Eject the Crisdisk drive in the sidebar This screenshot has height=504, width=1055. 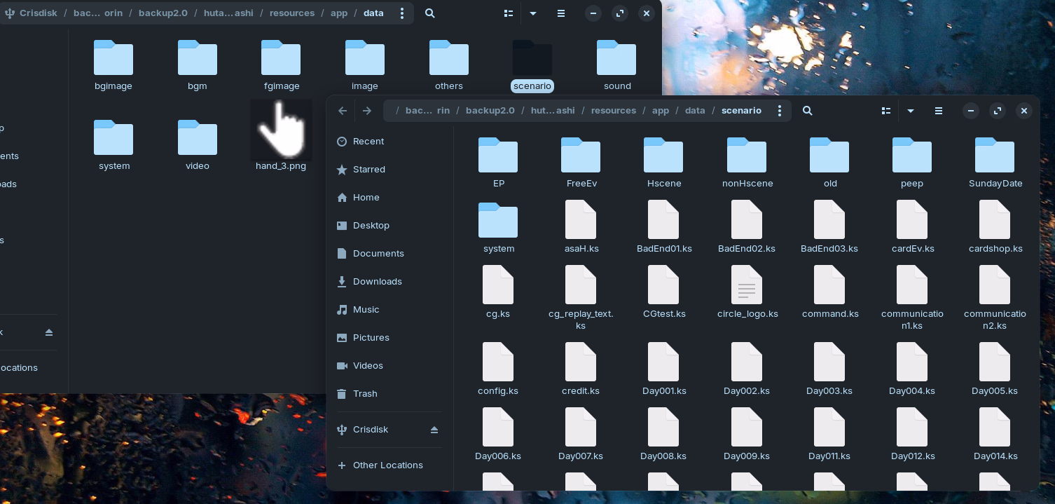pos(434,430)
